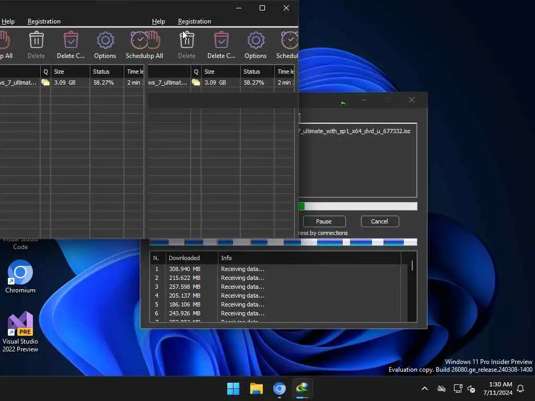Sort by the left-hand Size column header
The width and height of the screenshot is (535, 401).
pyautogui.click(x=71, y=72)
